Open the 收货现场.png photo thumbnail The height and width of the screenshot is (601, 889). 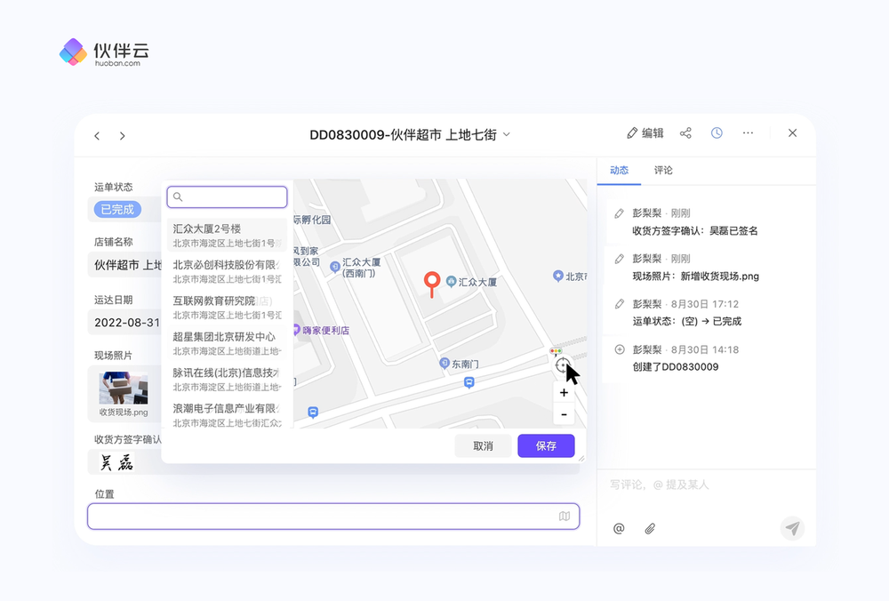(x=124, y=389)
